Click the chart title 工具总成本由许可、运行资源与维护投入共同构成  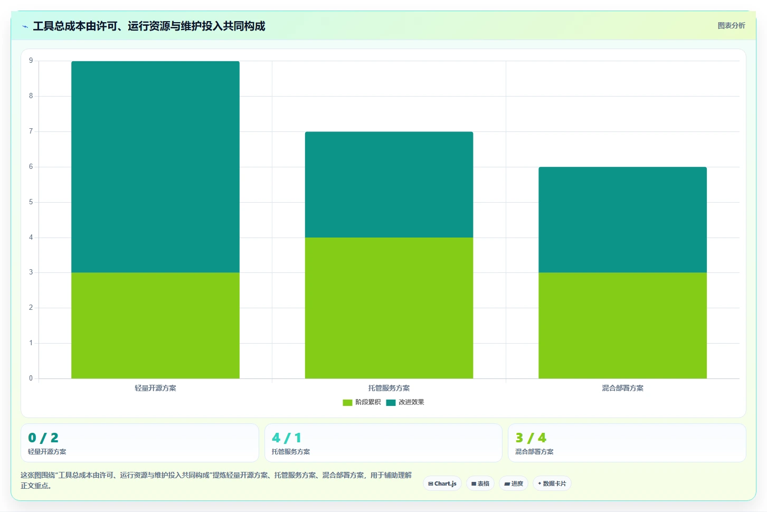tap(149, 26)
